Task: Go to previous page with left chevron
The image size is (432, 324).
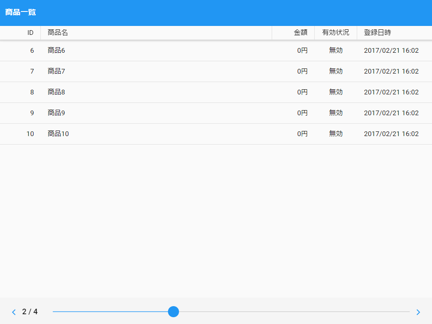Action: pyautogui.click(x=14, y=312)
